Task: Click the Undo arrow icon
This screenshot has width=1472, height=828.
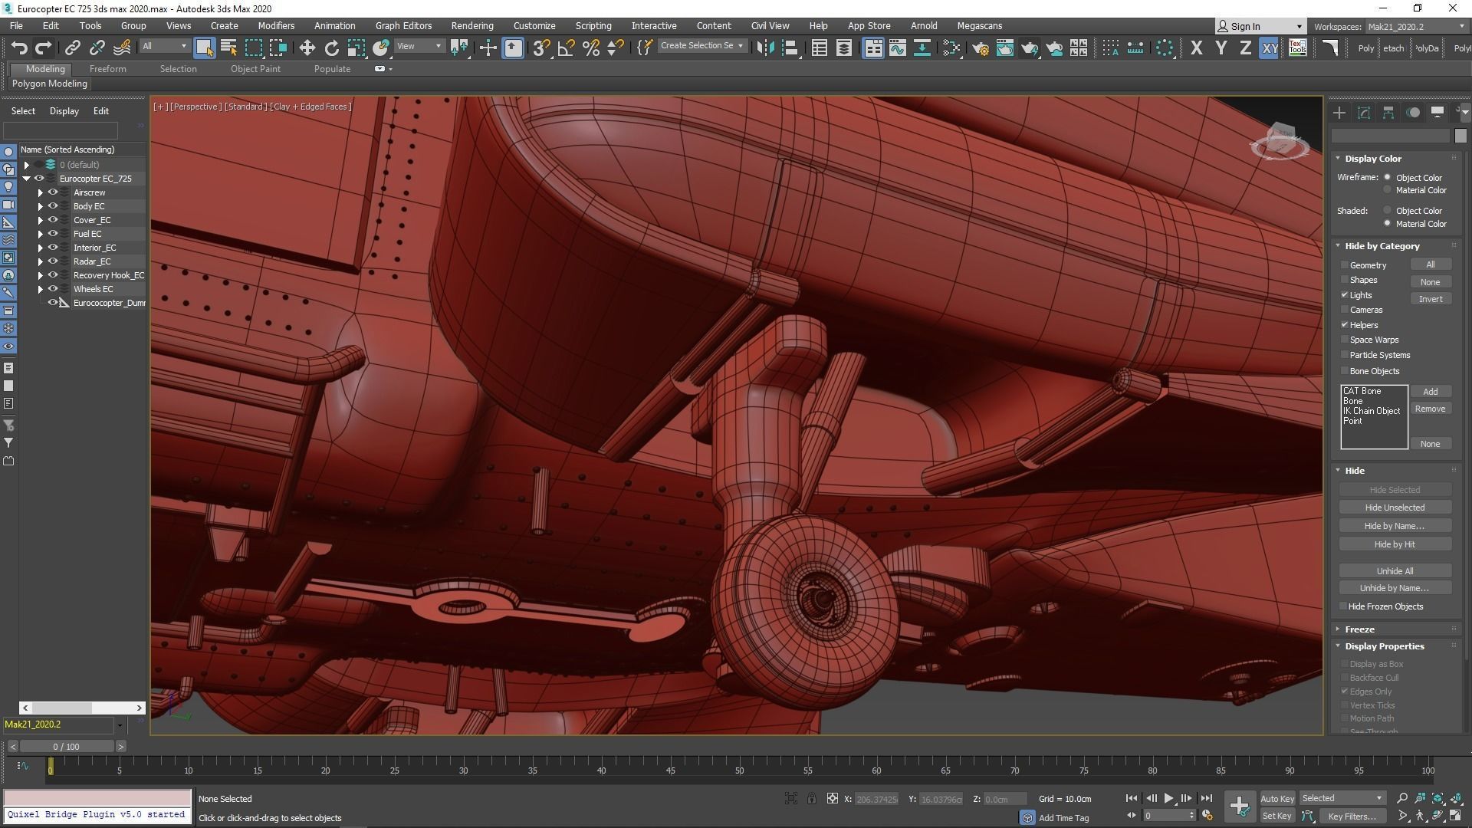Action: [18, 48]
